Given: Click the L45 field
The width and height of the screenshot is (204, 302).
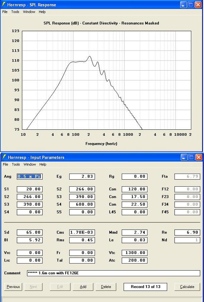Looking at the screenshot, I should [x=135, y=212].
